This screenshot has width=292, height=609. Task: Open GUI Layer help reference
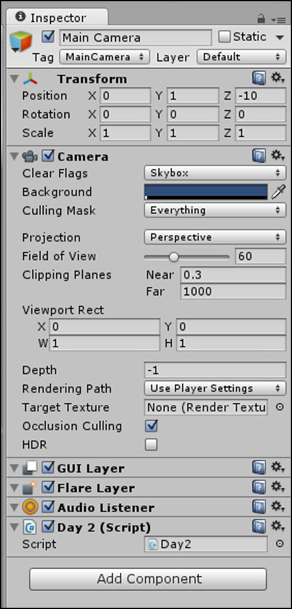pyautogui.click(x=259, y=468)
